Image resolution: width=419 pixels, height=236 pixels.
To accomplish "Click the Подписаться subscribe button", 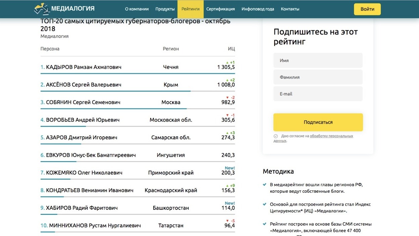I will click(x=318, y=122).
